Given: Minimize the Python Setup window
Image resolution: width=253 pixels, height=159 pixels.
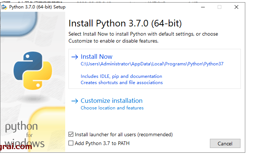Looking at the screenshot, I should 203,7.
